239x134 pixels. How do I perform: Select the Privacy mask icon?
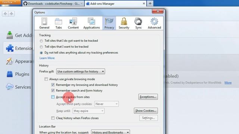coord(109,21)
